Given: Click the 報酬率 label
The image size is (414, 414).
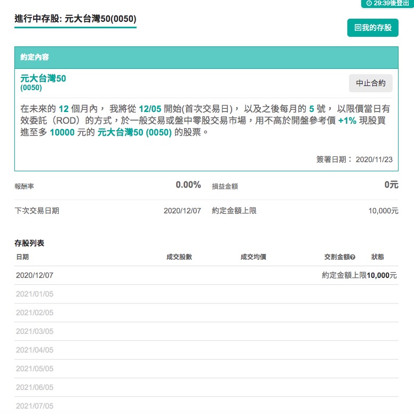Looking at the screenshot, I should 25,186.
